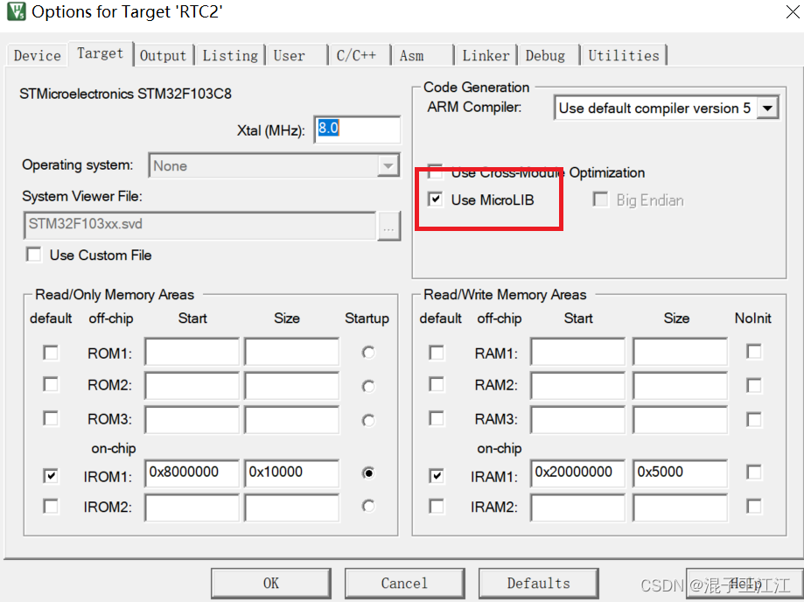Check the IRAM2 default checkbox
Screen dimensions: 804x602
pos(437,507)
